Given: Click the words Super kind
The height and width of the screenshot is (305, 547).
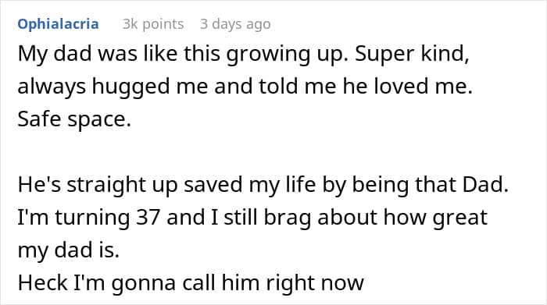Looking at the screenshot, I should point(412,55).
